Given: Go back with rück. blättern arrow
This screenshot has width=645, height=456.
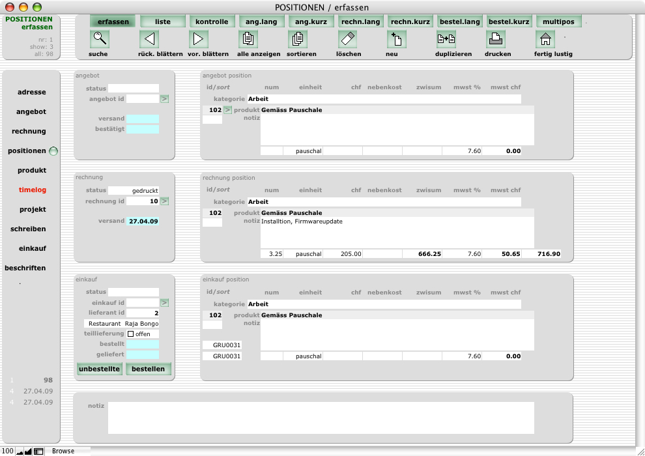Looking at the screenshot, I should 149,39.
